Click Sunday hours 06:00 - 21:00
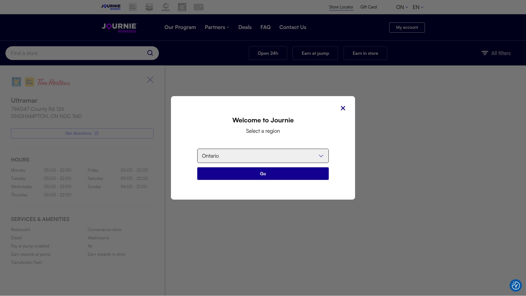This screenshot has width=526, height=296. point(134,187)
